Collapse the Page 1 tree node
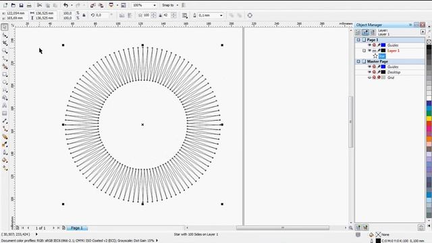This screenshot has width=432, height=243. (x=358, y=40)
